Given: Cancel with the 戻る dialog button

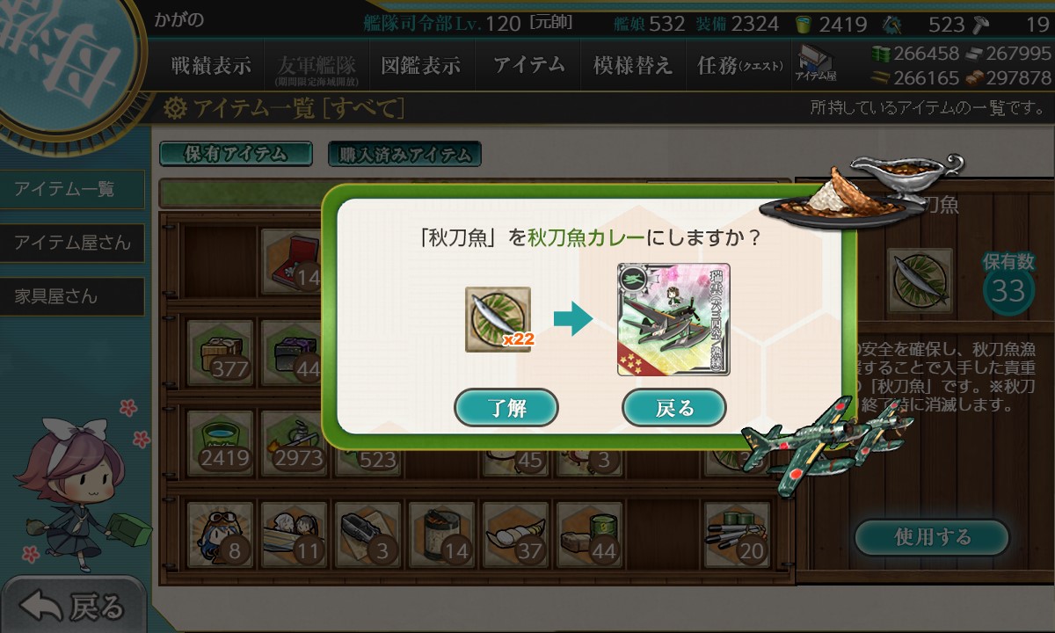Looking at the screenshot, I should 673,408.
